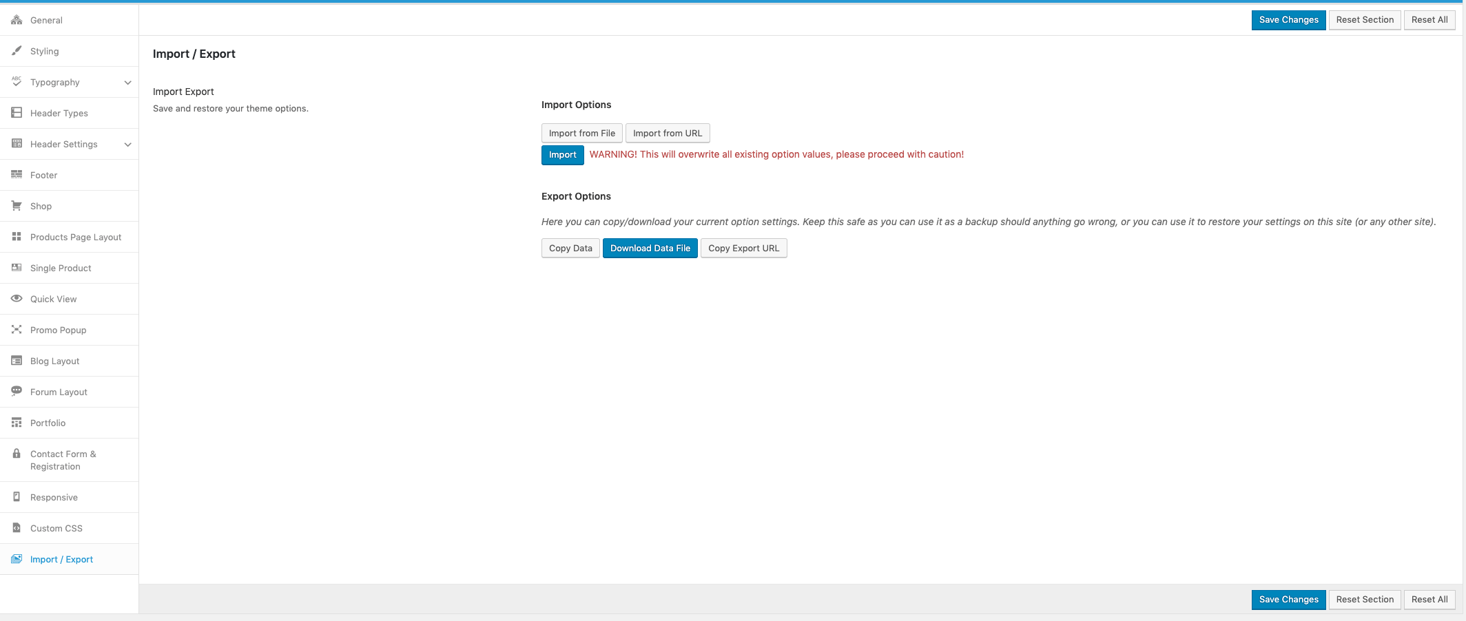Click the bottom Reset Section button
The height and width of the screenshot is (621, 1466).
point(1365,600)
